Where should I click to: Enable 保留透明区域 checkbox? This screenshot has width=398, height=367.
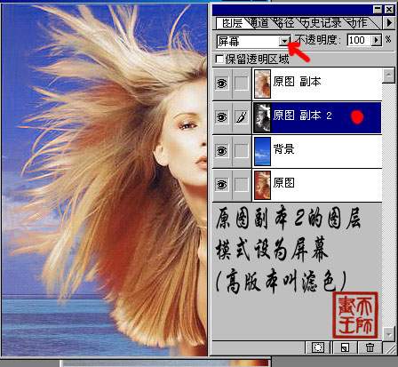click(x=219, y=59)
